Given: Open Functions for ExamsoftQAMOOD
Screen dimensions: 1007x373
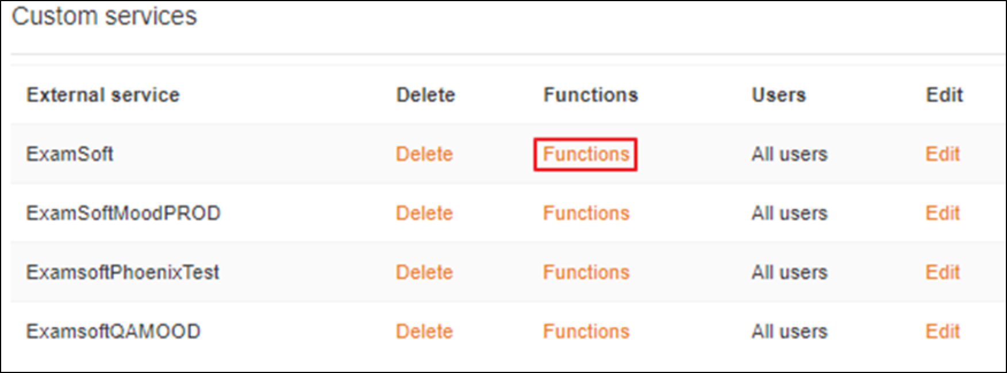Looking at the screenshot, I should pos(586,331).
